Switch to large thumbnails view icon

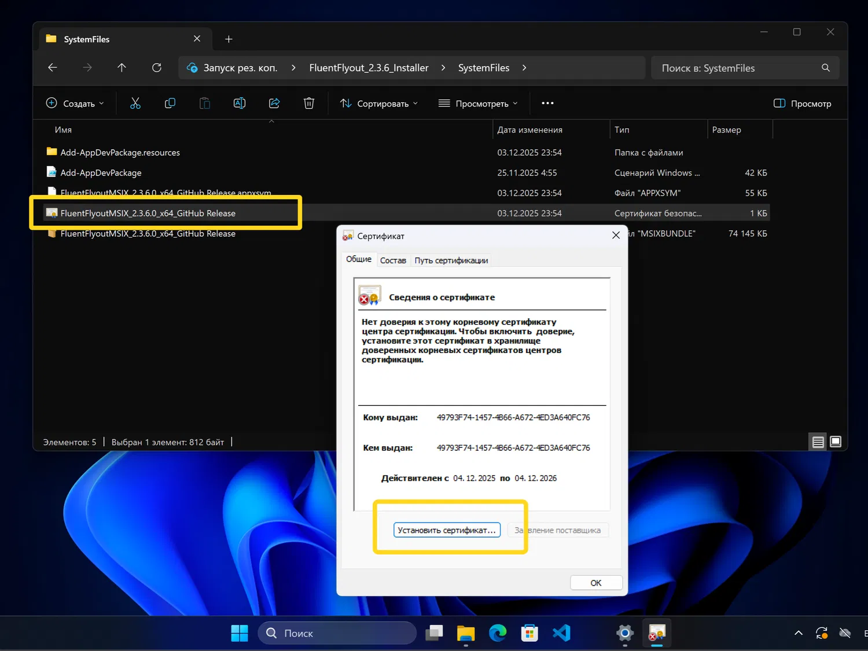[x=836, y=442]
